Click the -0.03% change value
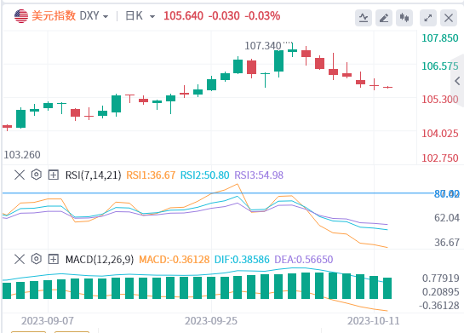The height and width of the screenshot is (333, 464). tap(262, 16)
